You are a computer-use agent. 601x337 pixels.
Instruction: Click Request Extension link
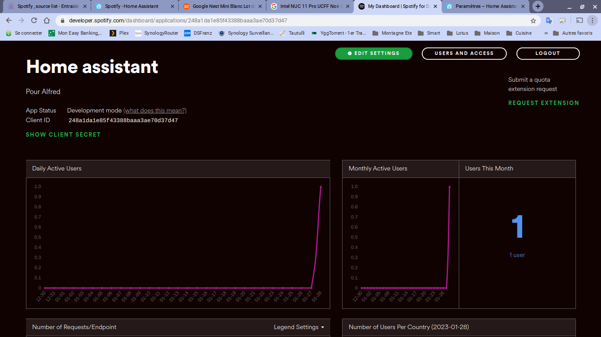[x=544, y=103]
